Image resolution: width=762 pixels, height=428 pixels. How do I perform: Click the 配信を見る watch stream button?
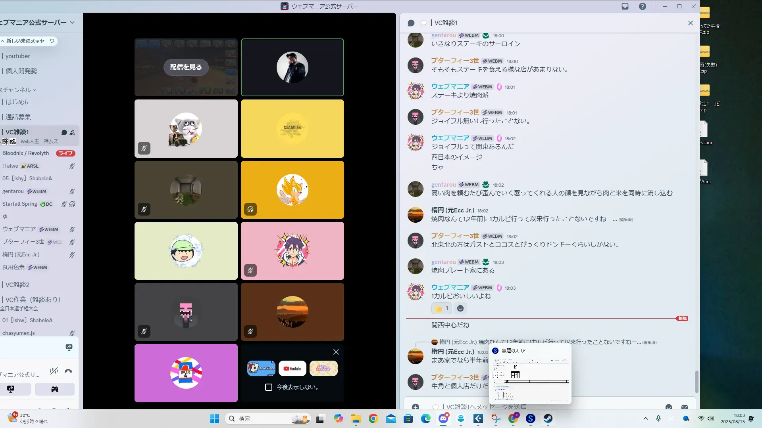[x=186, y=67]
